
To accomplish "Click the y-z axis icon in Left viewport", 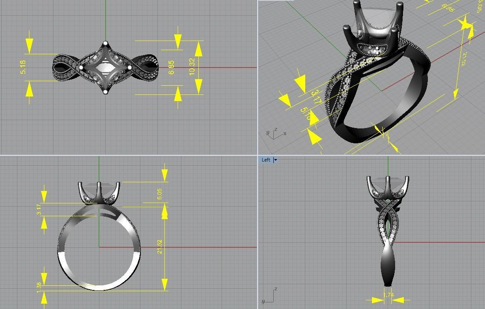I will (269, 296).
